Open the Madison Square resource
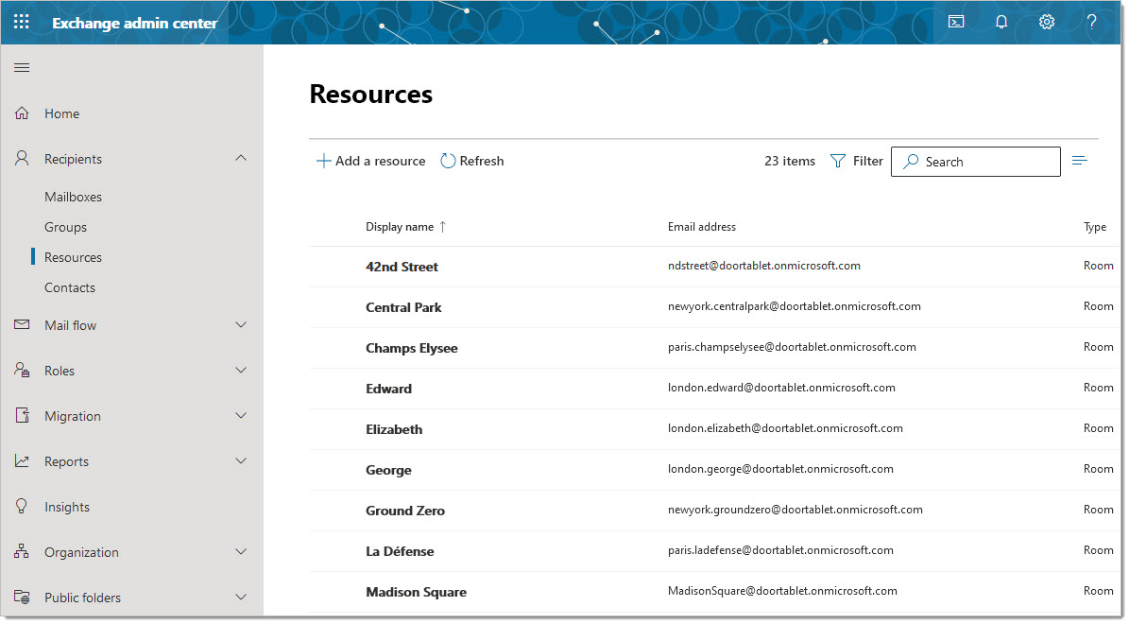 [x=417, y=592]
